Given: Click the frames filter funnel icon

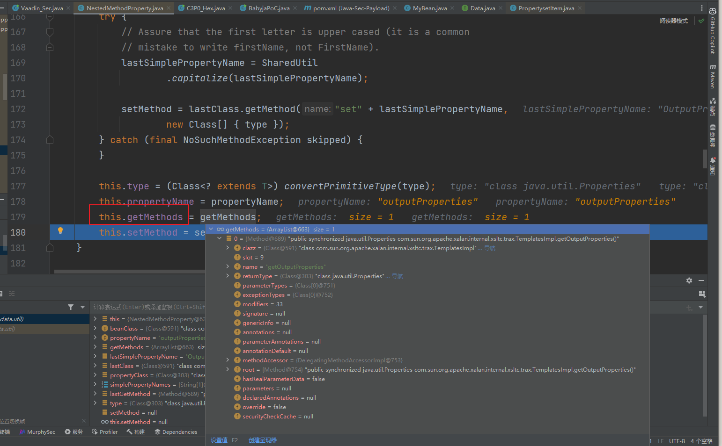Looking at the screenshot, I should [71, 307].
